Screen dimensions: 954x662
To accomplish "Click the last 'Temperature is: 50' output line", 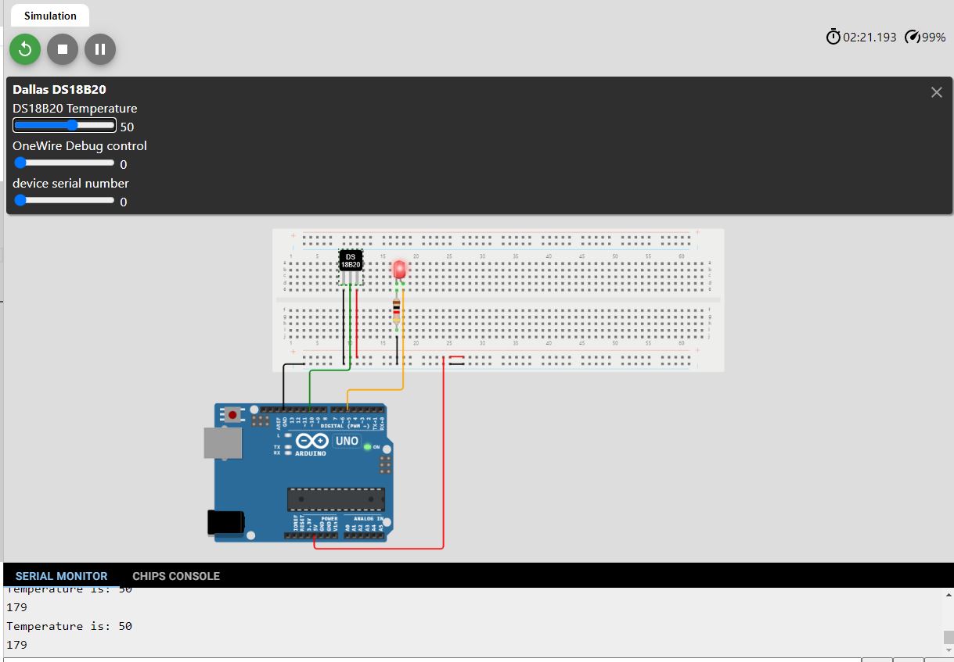I will point(70,626).
